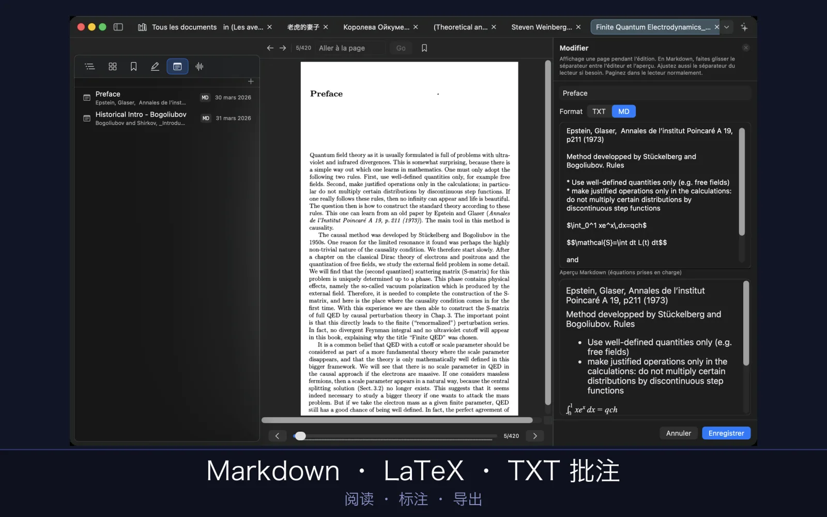827x517 pixels.
Task: Click the document vertical scrollbar
Action: coord(548,233)
